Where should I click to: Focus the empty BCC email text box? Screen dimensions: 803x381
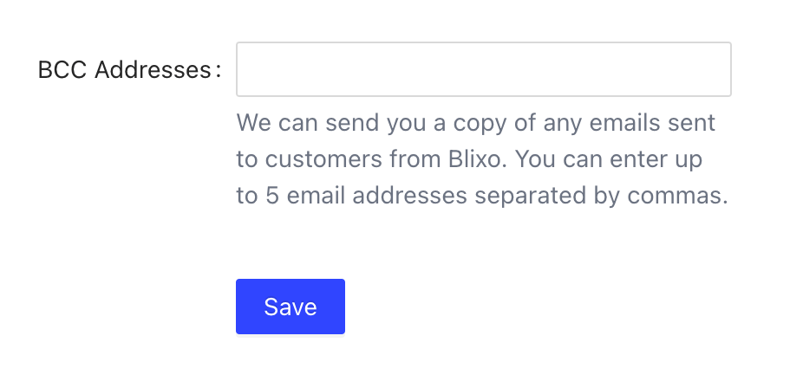(483, 69)
